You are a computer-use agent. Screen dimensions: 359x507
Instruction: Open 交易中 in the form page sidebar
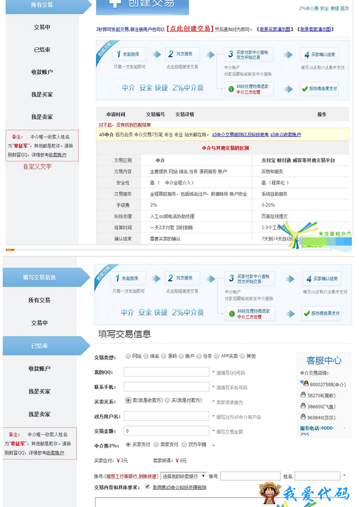39,323
